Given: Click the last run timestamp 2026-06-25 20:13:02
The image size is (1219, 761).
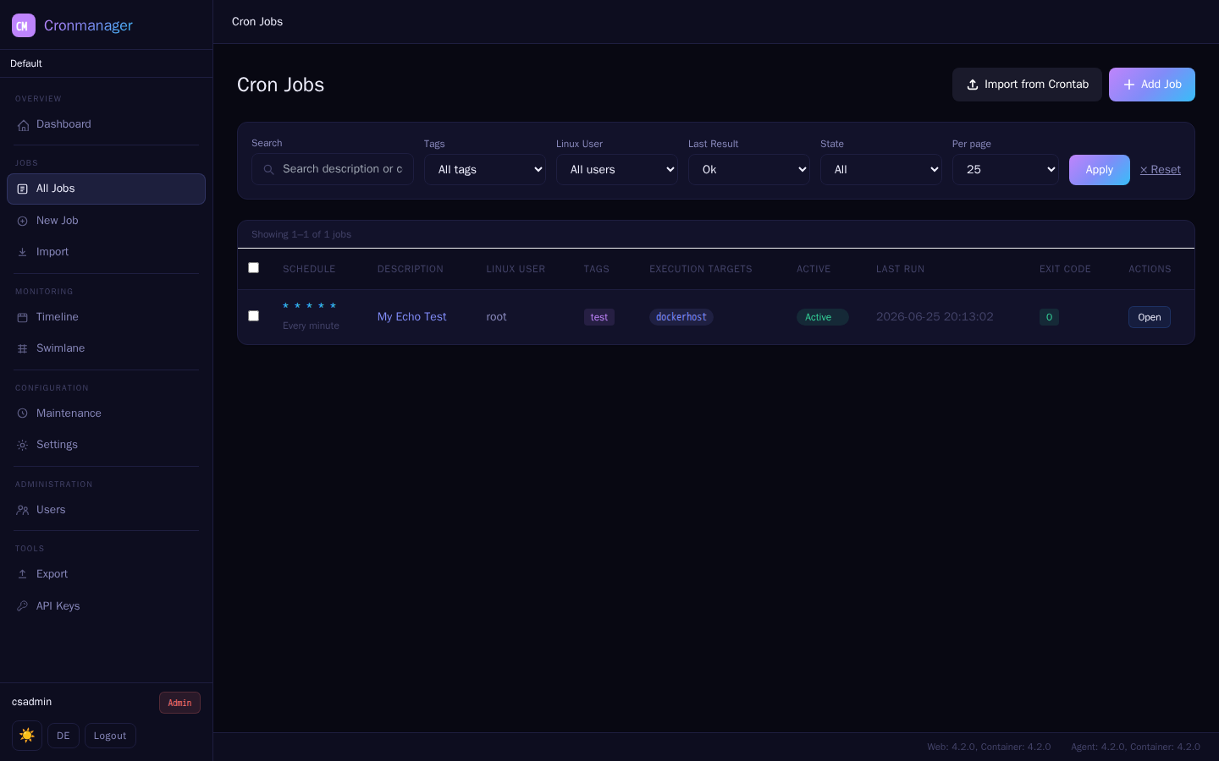Looking at the screenshot, I should (x=935, y=317).
